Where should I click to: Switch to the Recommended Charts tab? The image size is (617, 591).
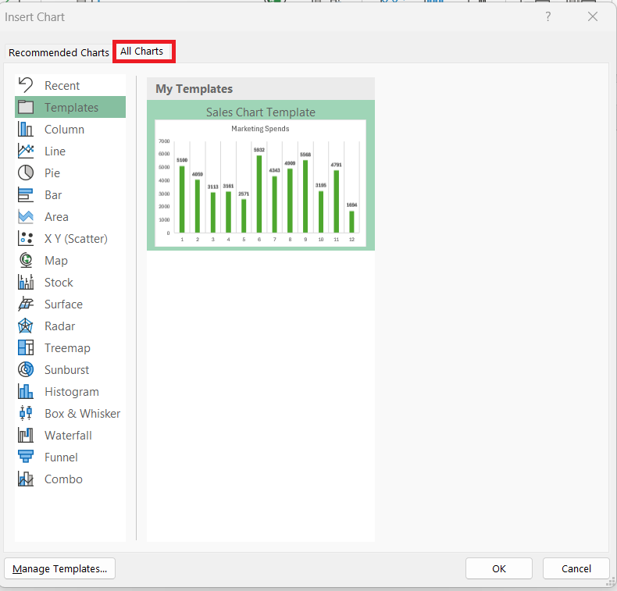[x=59, y=52]
